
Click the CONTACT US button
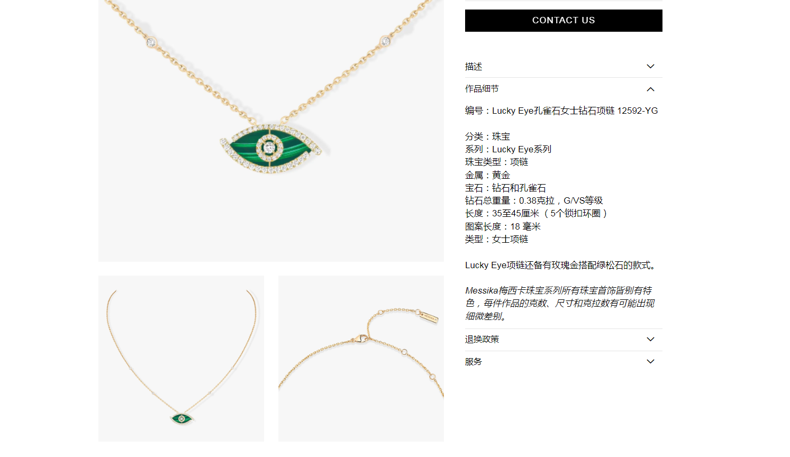[x=564, y=21]
